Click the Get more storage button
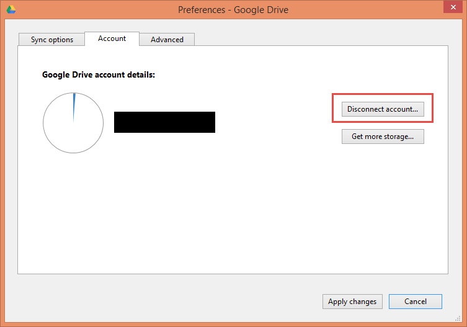The width and height of the screenshot is (467, 327). click(x=383, y=137)
